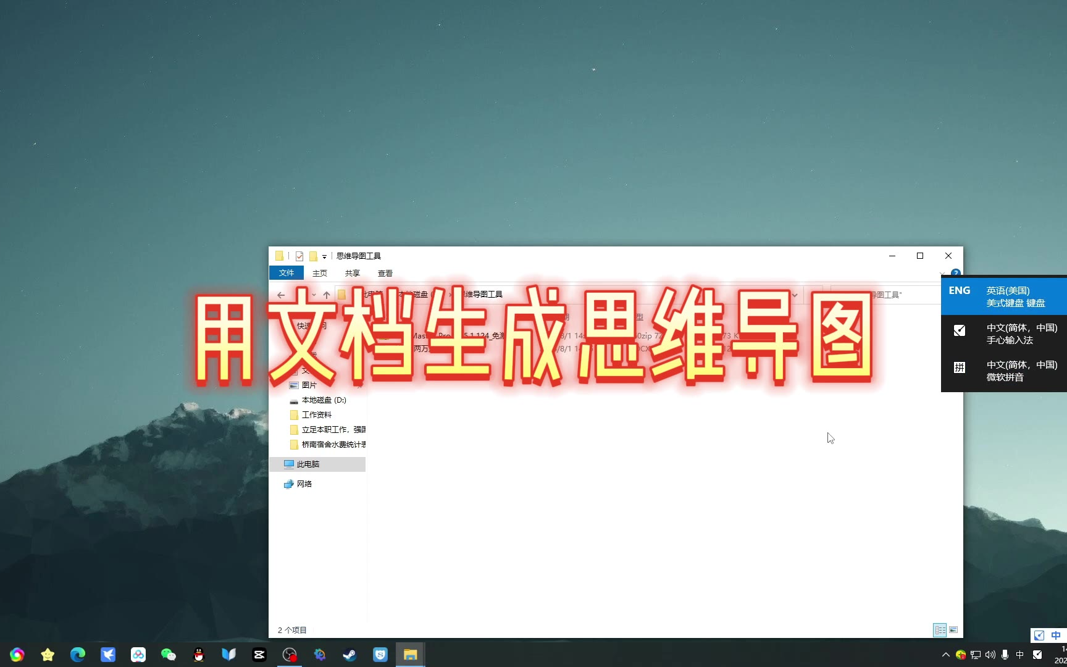
Task: Click the input method icon in system tray
Action: click(x=1037, y=655)
